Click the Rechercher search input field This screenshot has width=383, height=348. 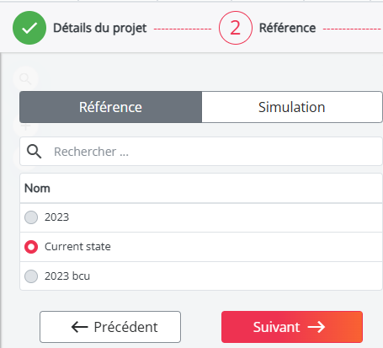[x=201, y=152]
